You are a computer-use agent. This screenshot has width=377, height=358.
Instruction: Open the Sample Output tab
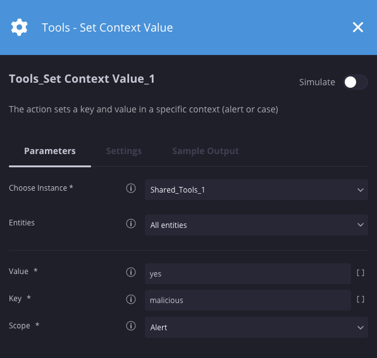click(206, 151)
